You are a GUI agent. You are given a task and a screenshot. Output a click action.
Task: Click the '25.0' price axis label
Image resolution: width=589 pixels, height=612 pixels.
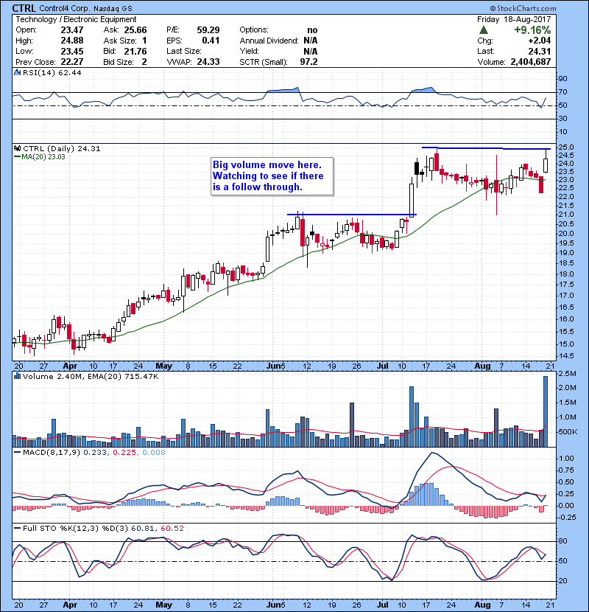(x=566, y=147)
